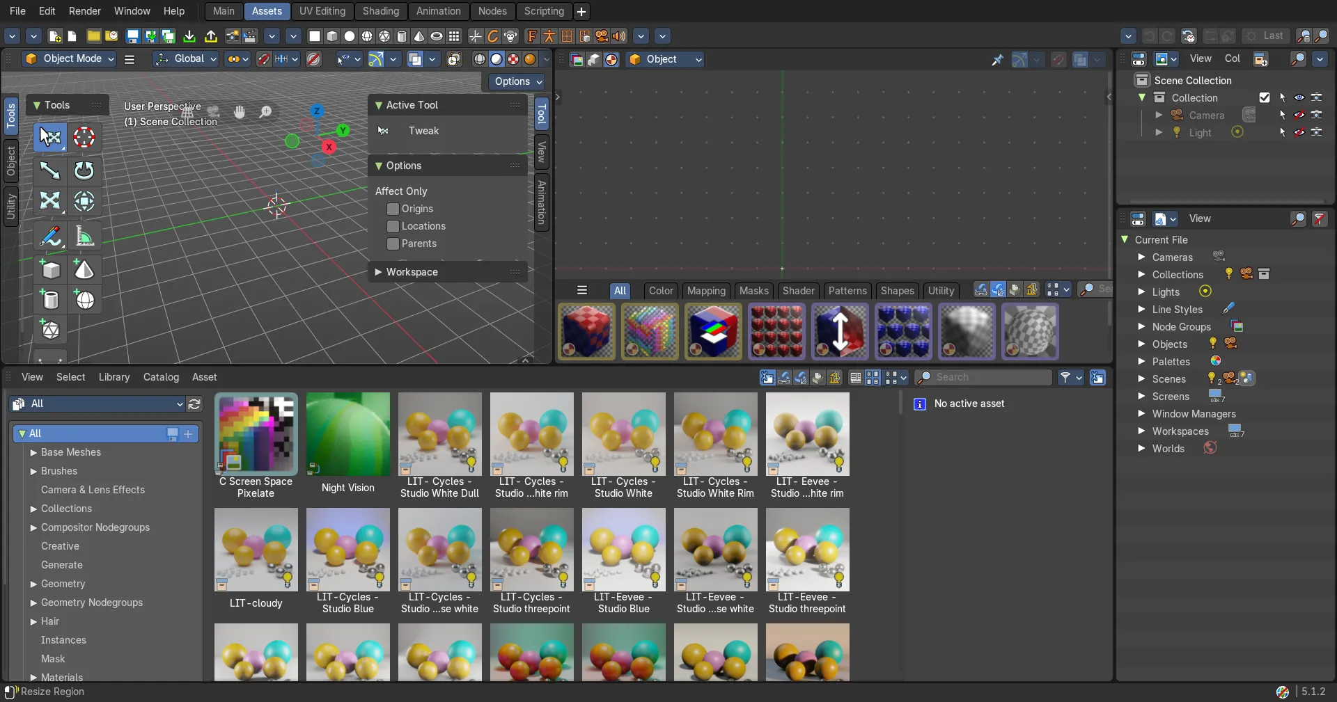The image size is (1337, 702).
Task: Select the Add Cone tool
Action: [84, 269]
